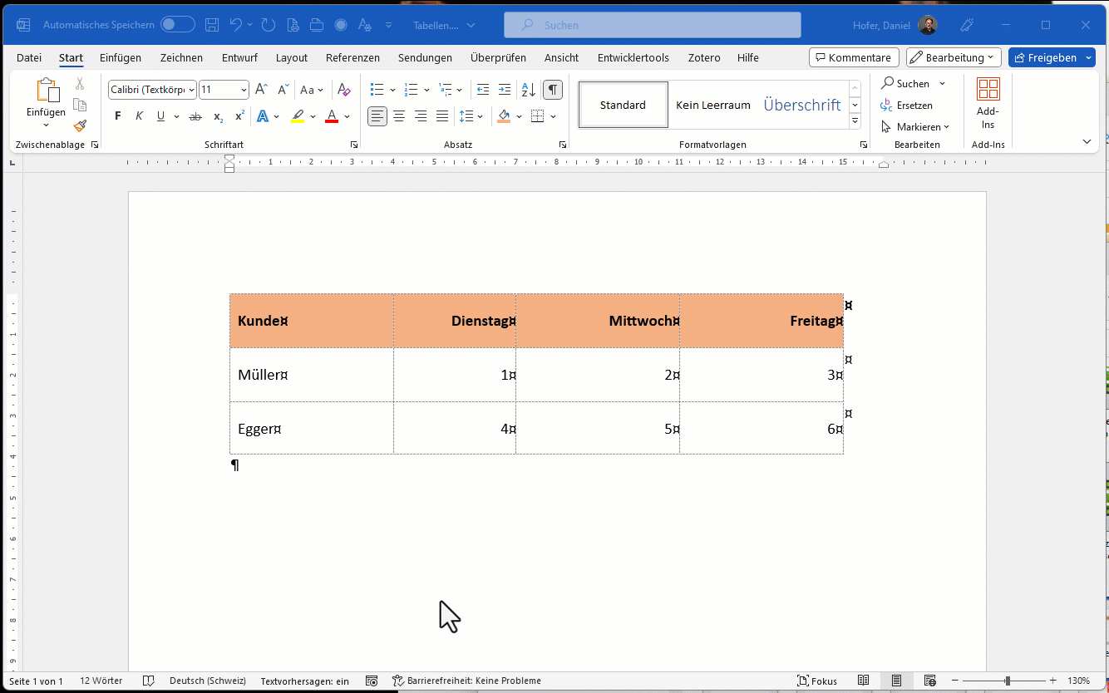Toggle bold formatting (F)

click(x=118, y=116)
